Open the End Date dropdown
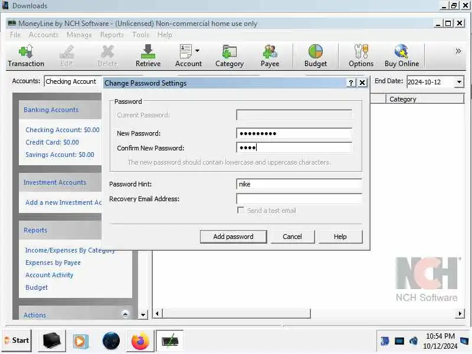 click(459, 82)
